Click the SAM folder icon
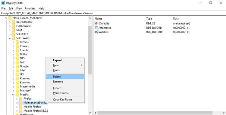 click(14, 30)
